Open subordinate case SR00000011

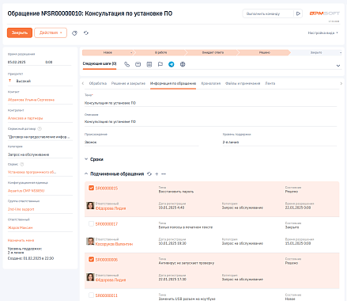click(x=107, y=295)
